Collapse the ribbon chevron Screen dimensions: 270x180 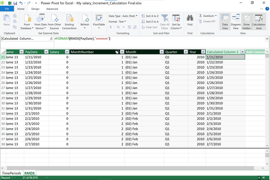pos(262,9)
